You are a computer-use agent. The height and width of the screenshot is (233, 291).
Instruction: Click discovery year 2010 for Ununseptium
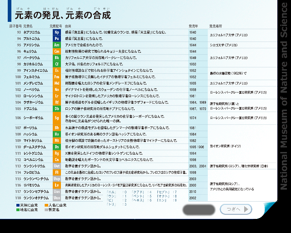[193, 192]
